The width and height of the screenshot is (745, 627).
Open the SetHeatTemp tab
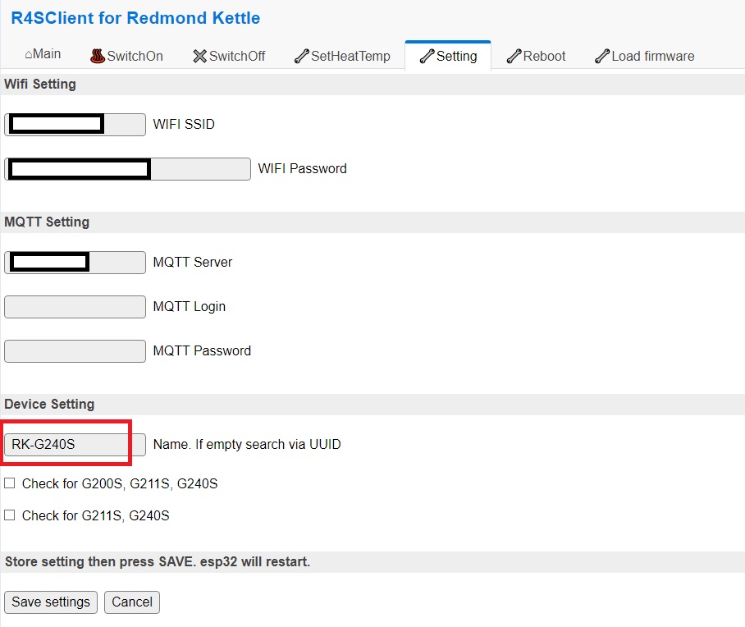343,56
